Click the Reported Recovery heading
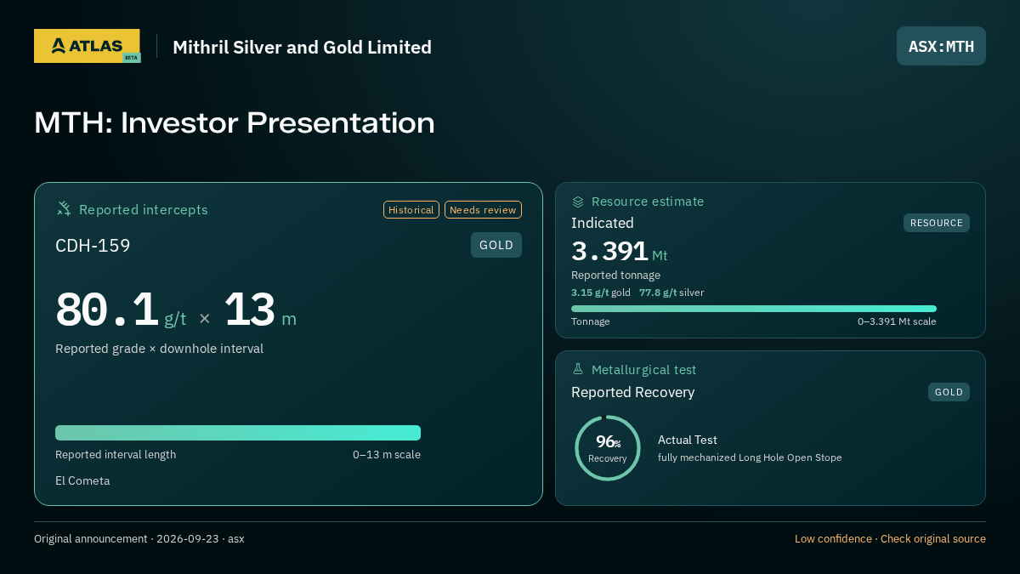The image size is (1020, 574). (633, 392)
